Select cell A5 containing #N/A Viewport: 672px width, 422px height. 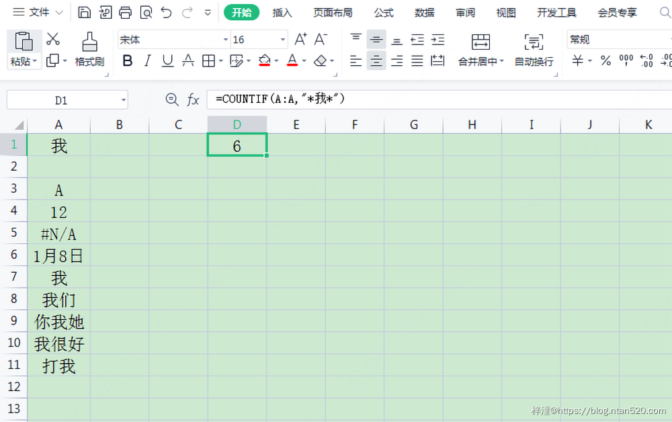tap(58, 233)
